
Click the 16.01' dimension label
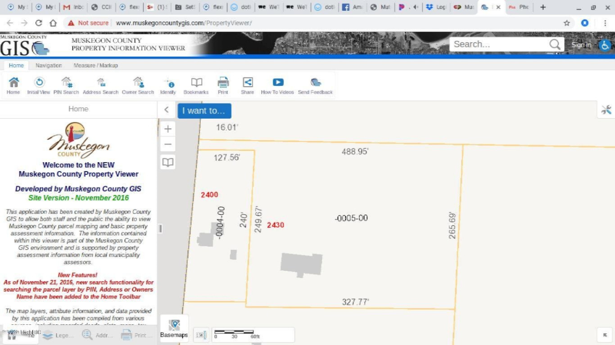[x=227, y=128]
